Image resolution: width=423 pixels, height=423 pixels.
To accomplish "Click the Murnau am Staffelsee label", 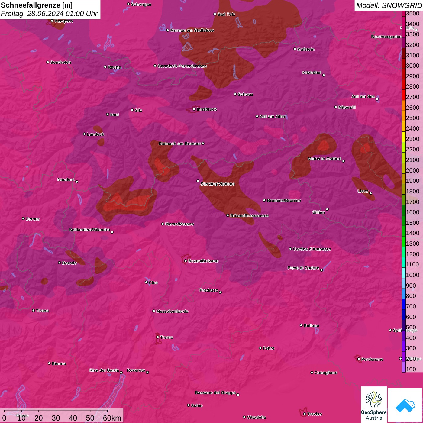I will [192, 30].
